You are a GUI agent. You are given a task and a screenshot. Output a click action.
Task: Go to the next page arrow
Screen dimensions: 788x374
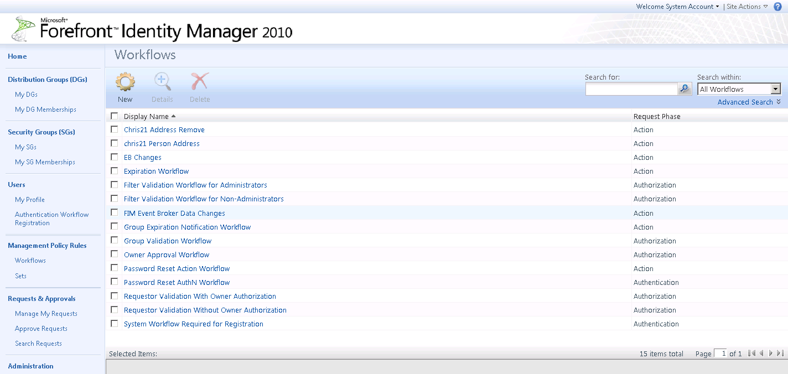click(771, 354)
